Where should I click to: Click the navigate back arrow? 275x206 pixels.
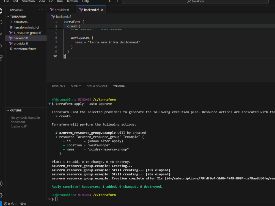(110, 1)
